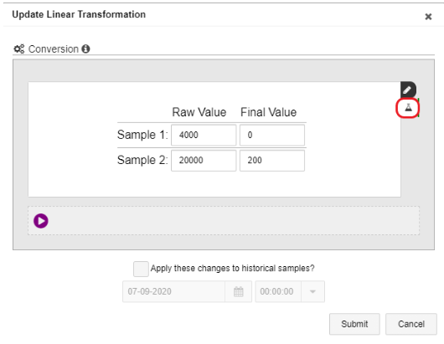Enable Apply these changes to historical samples

141,269
